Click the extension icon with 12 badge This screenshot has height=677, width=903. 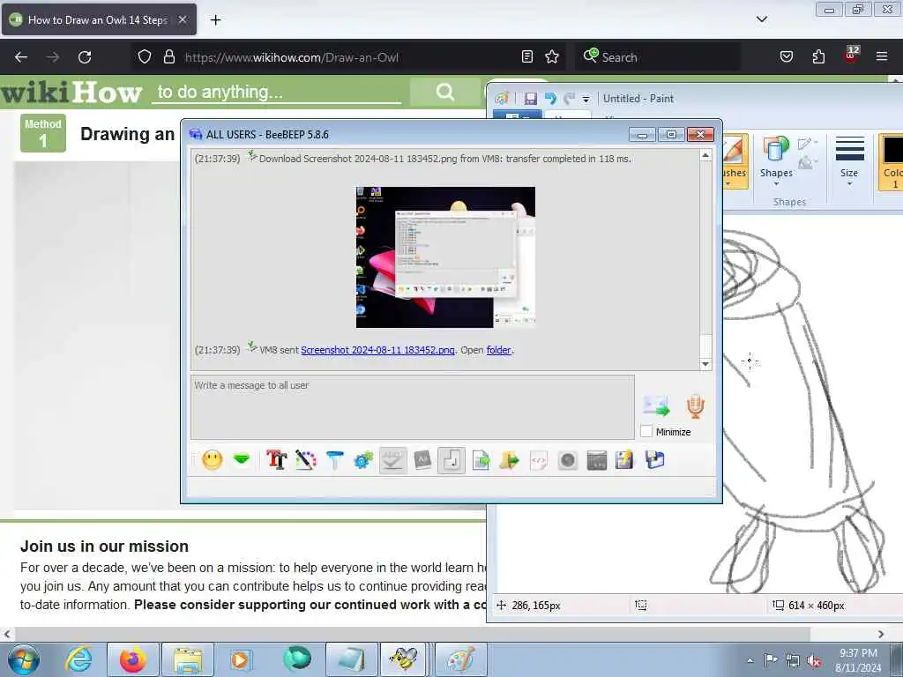pyautogui.click(x=851, y=56)
